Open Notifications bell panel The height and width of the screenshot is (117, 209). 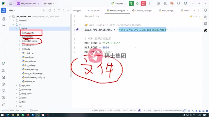pyautogui.click(x=205, y=10)
